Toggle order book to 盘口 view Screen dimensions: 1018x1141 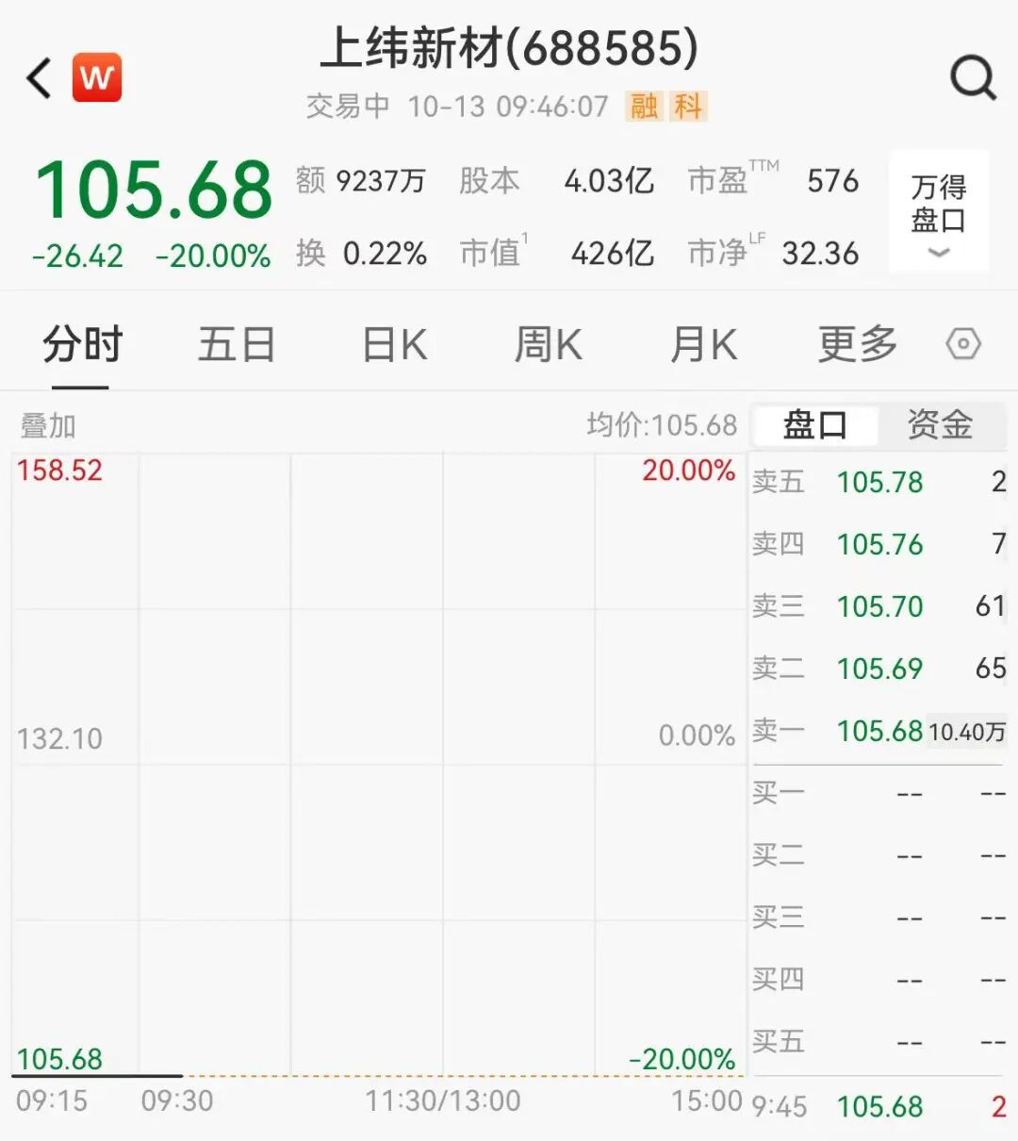(x=815, y=425)
